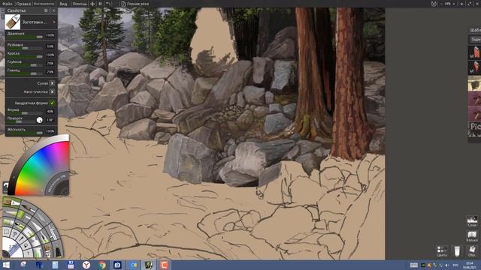Click the Поворот 138° value field
This screenshot has width=481, height=270.
tap(50, 120)
